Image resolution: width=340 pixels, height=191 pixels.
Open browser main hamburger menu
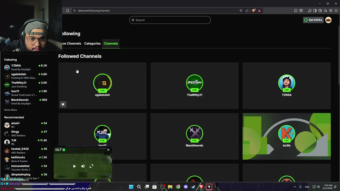[x=336, y=11]
